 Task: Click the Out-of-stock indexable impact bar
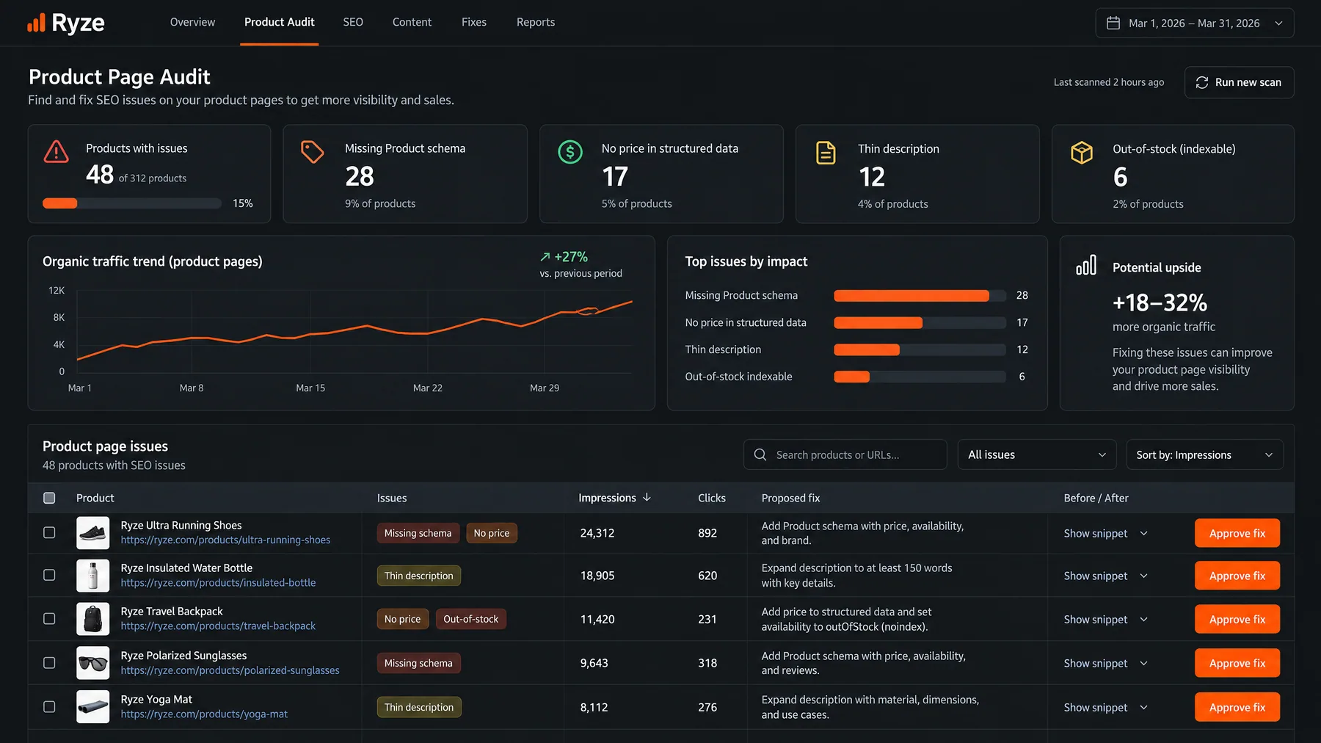pos(920,377)
